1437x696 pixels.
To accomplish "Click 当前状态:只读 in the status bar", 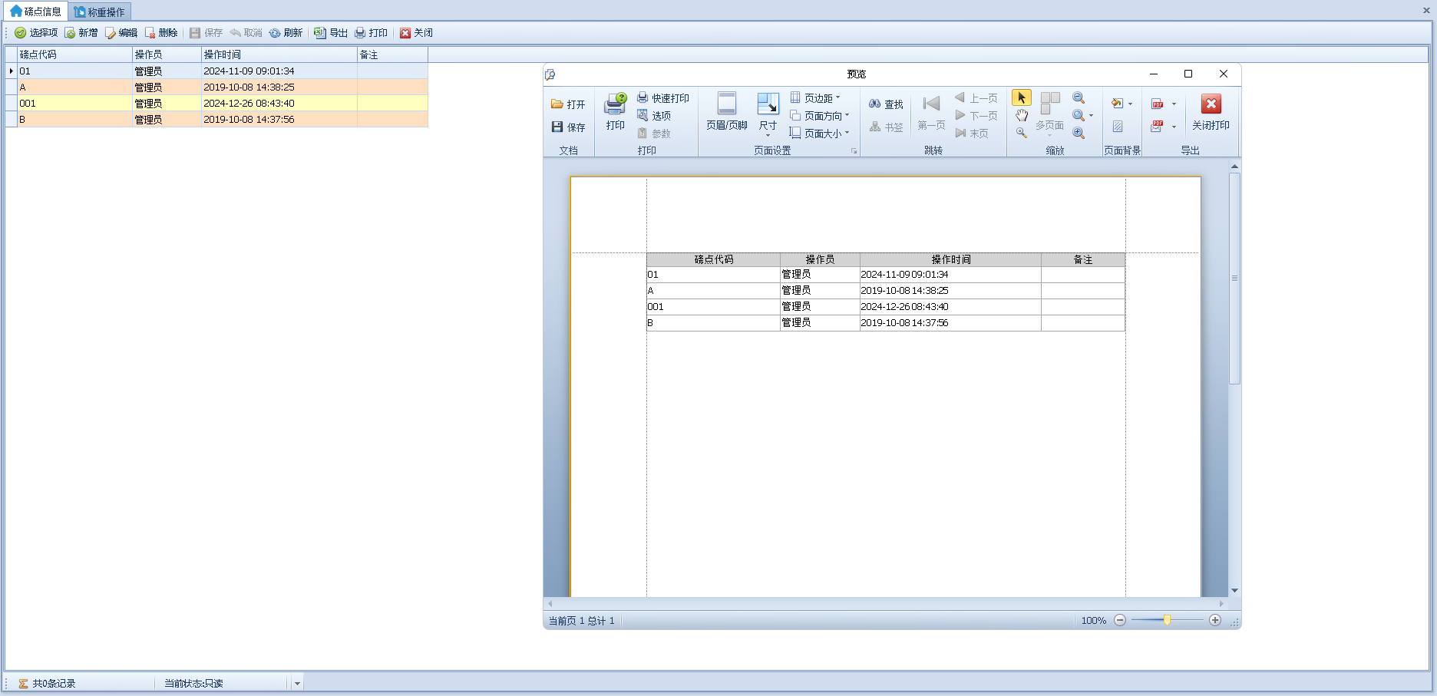I will click(x=193, y=683).
